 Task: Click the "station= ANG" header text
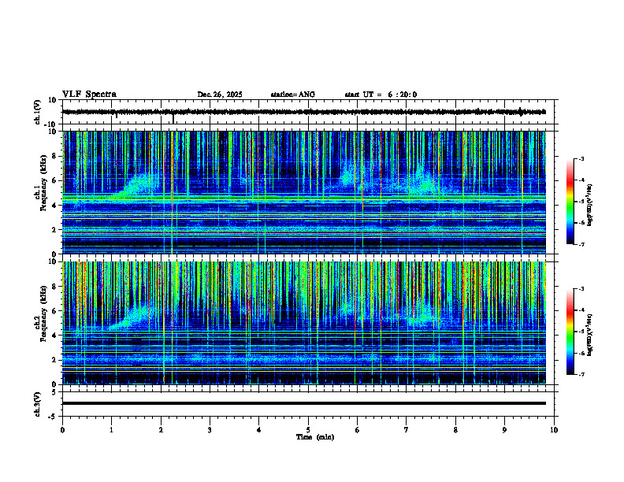click(x=292, y=95)
